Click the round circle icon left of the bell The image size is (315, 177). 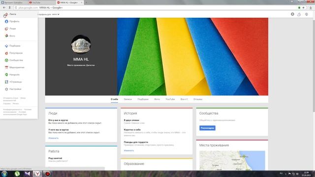pos(292,14)
